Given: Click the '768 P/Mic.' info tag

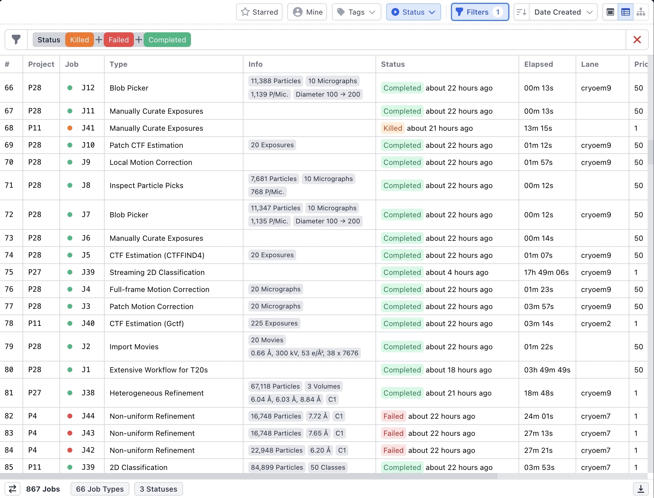Looking at the screenshot, I should (268, 192).
